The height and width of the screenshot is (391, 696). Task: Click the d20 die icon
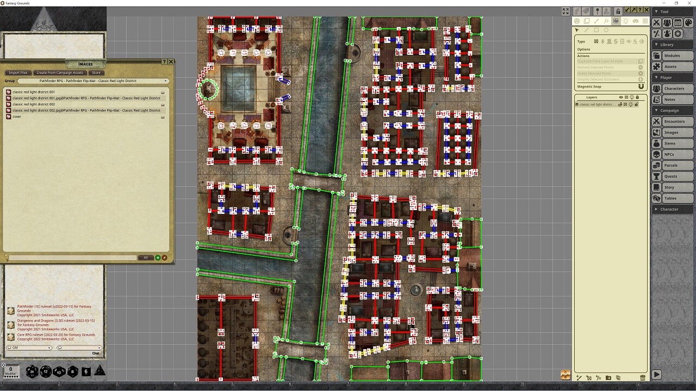click(32, 371)
